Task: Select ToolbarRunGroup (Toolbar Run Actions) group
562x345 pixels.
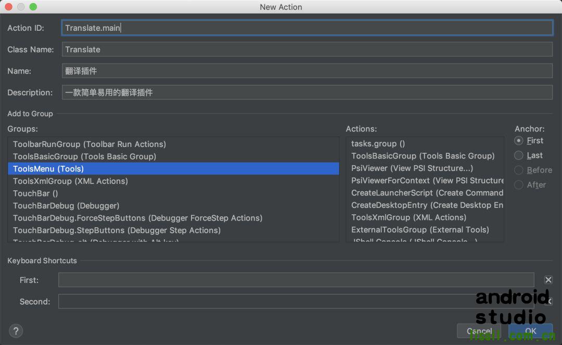Action: tap(173, 144)
